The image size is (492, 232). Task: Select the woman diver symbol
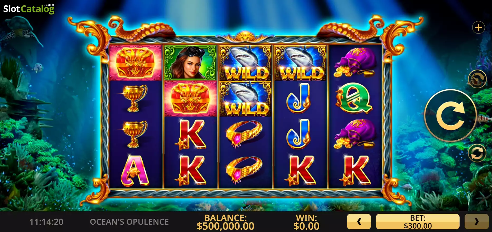[x=190, y=63]
